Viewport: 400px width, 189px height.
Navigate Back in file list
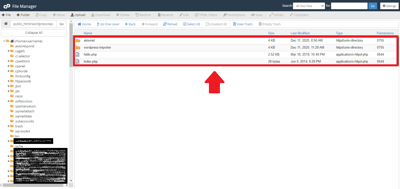click(130, 24)
